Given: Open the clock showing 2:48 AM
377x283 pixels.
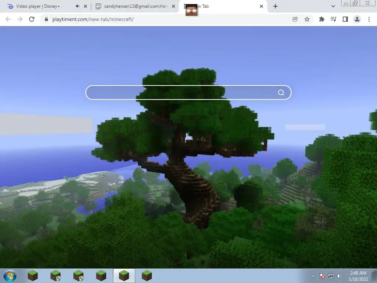Looking at the screenshot, I should coord(358,276).
